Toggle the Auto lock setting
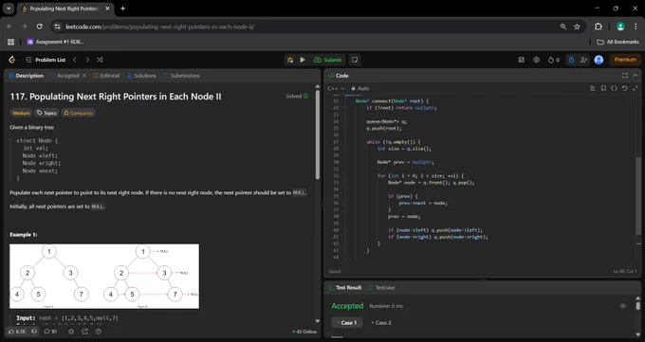The height and width of the screenshot is (342, 645). pyautogui.click(x=359, y=88)
